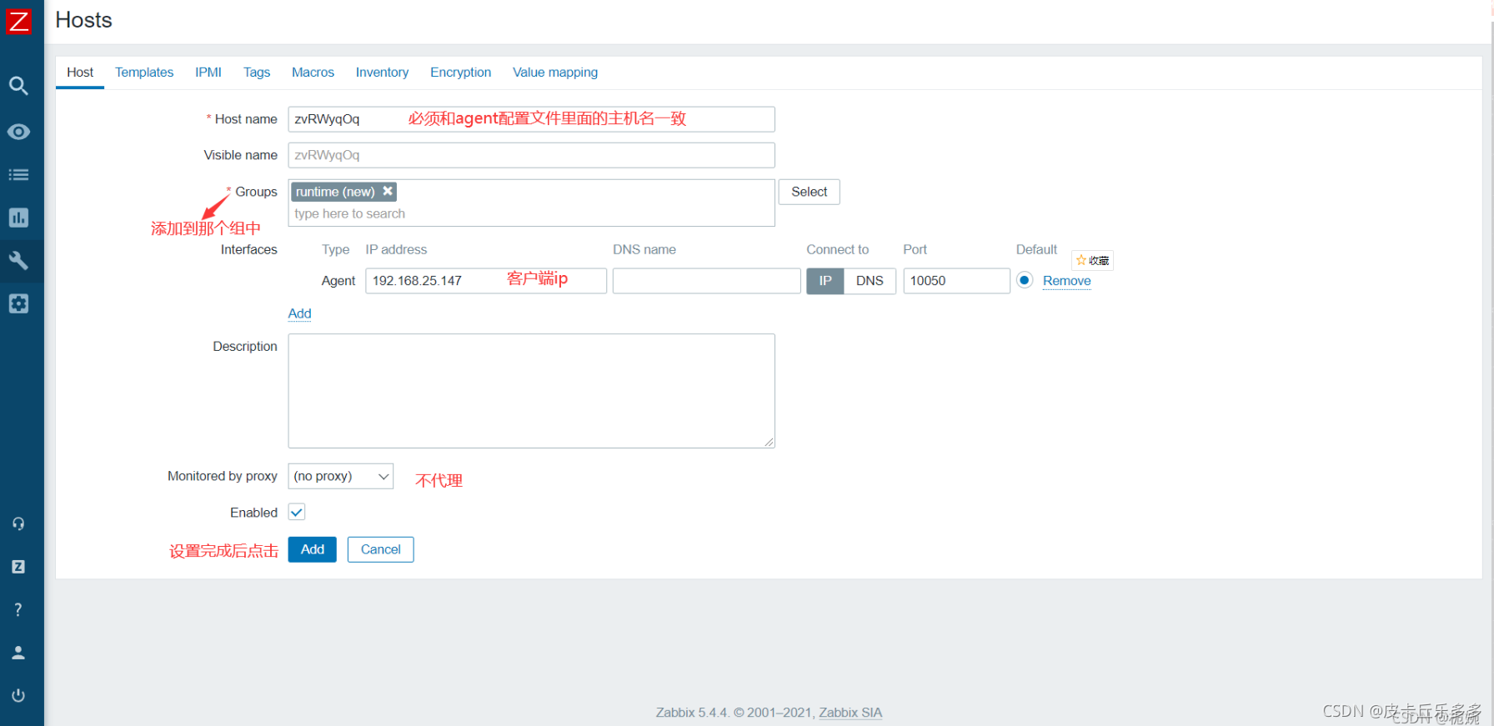The image size is (1494, 726).
Task: Switch to the Inventory tab
Action: pyautogui.click(x=382, y=73)
